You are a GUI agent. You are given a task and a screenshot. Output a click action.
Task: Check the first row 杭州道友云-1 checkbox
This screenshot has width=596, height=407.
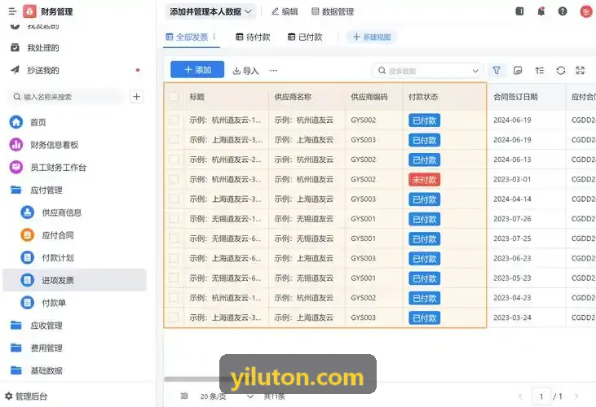[x=174, y=120]
